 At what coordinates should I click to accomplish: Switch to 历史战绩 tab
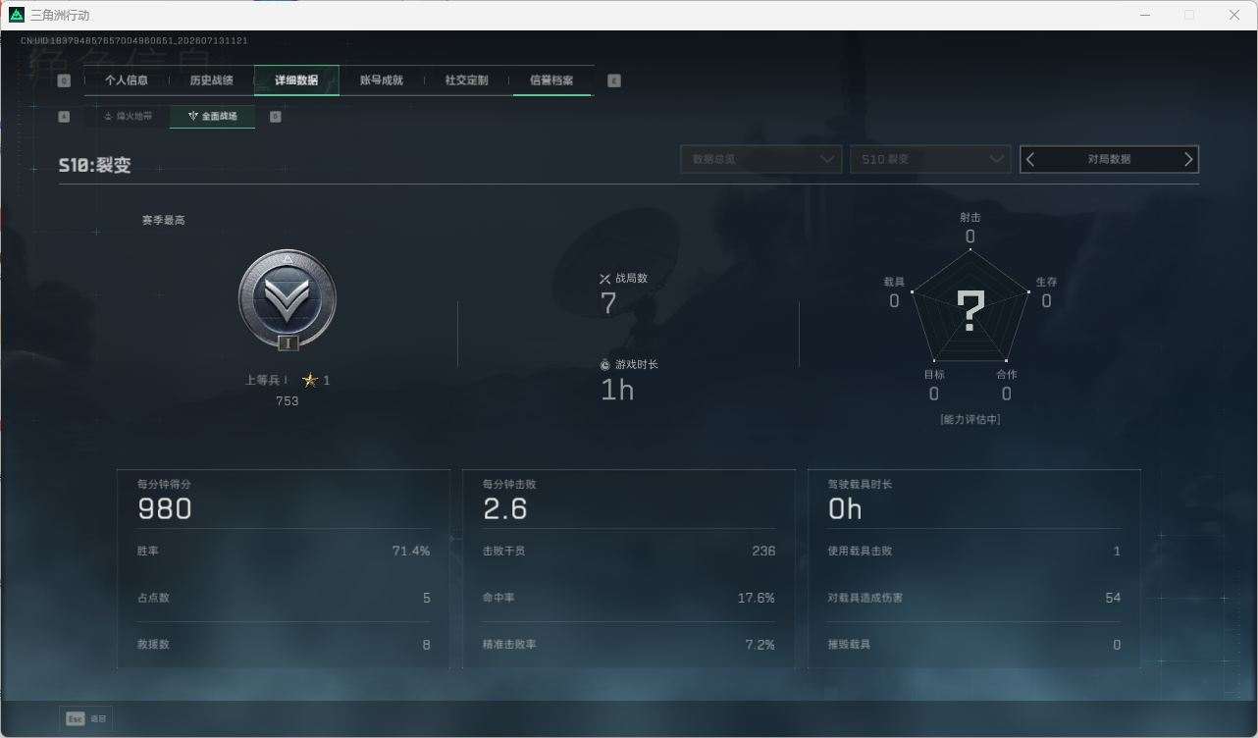tap(211, 80)
